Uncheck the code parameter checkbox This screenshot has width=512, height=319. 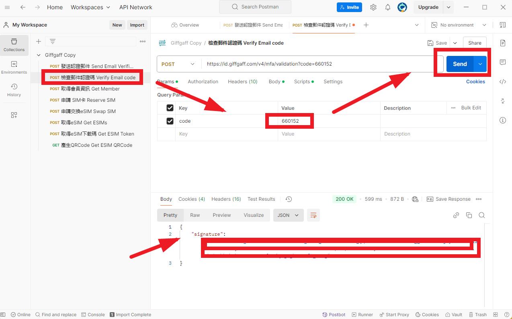(x=170, y=121)
